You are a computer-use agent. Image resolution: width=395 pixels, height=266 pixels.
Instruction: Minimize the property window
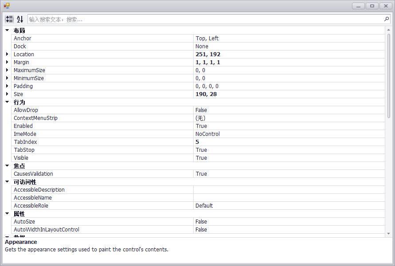click(x=358, y=6)
